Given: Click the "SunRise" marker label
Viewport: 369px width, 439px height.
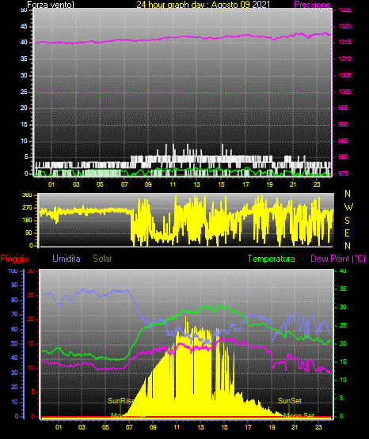Looking at the screenshot, I should click(x=121, y=401).
